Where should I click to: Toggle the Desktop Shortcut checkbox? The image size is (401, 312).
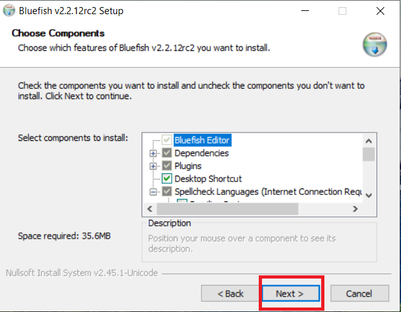(167, 179)
